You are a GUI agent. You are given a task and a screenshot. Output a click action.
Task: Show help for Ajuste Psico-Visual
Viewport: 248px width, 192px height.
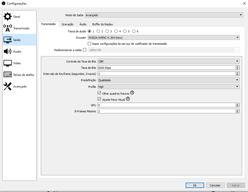tap(128, 99)
